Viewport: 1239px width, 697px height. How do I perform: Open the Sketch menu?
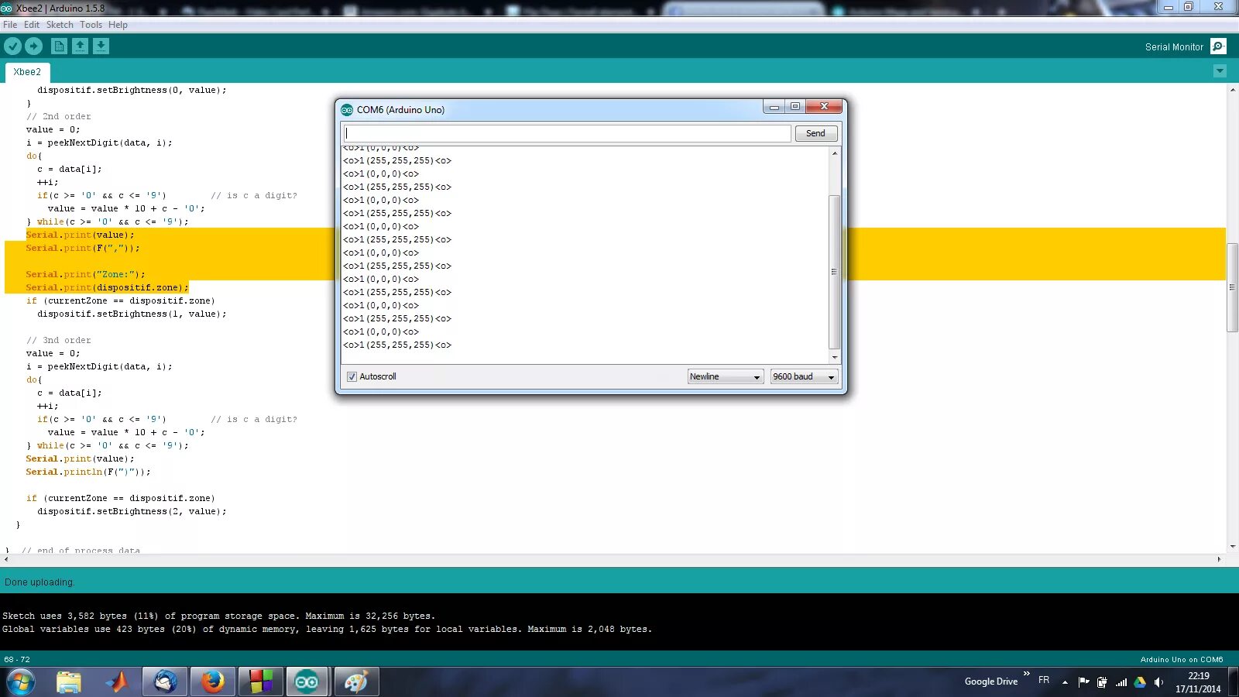pyautogui.click(x=60, y=25)
